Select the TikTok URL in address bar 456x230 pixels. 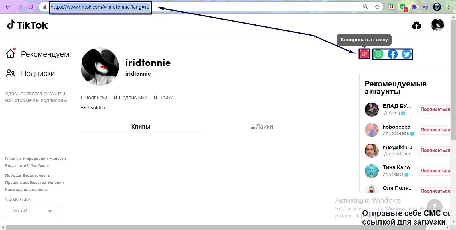pos(100,7)
